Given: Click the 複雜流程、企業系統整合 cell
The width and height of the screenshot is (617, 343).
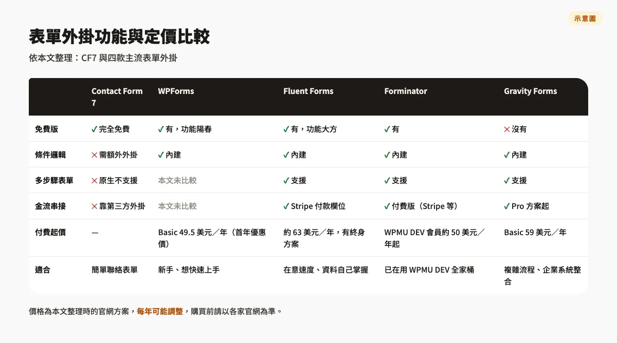Looking at the screenshot, I should [542, 276].
